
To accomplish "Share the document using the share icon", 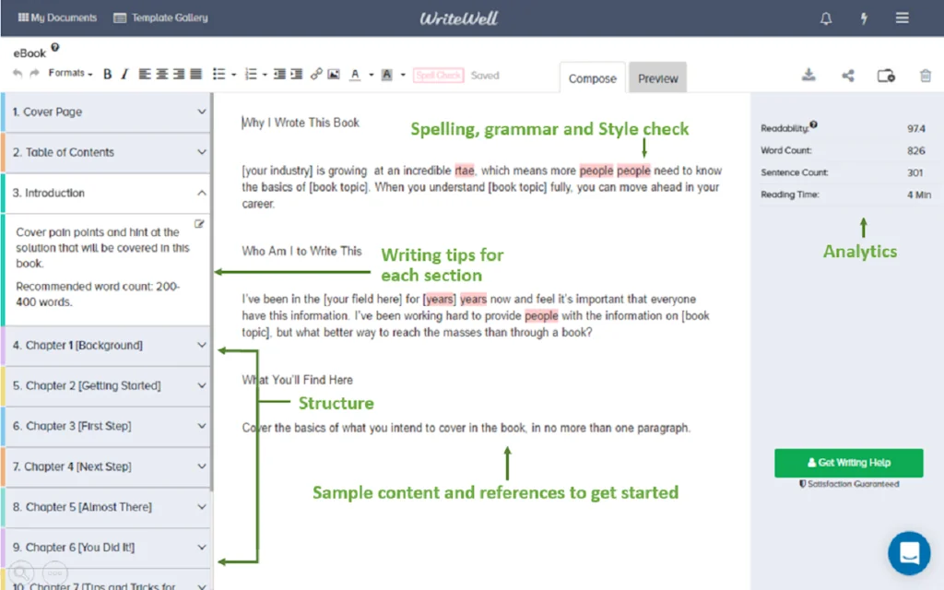I will (847, 75).
